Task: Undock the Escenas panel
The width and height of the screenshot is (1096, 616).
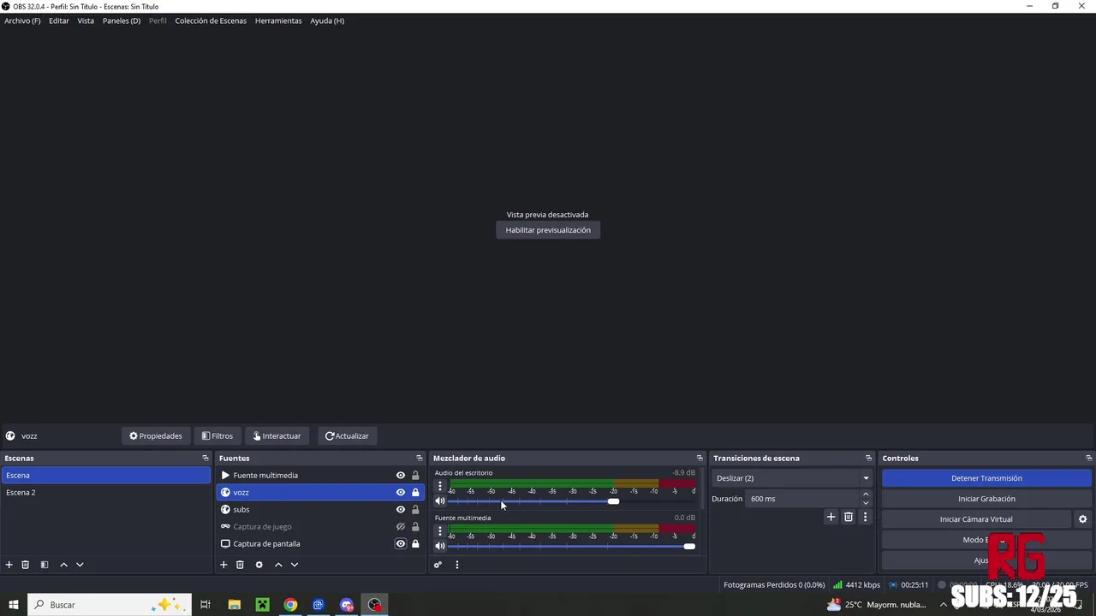Action: pos(205,459)
